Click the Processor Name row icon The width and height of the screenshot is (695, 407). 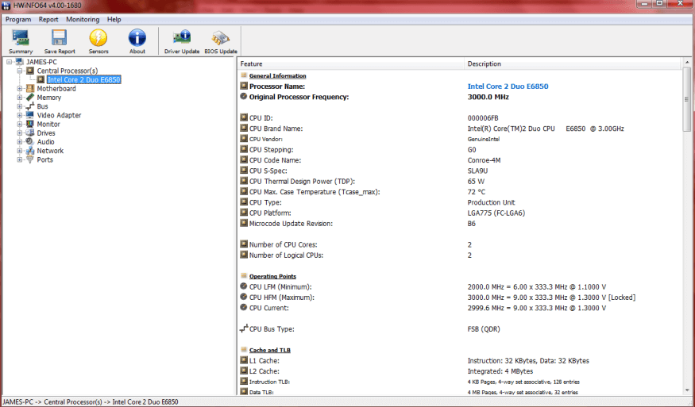[x=244, y=86]
